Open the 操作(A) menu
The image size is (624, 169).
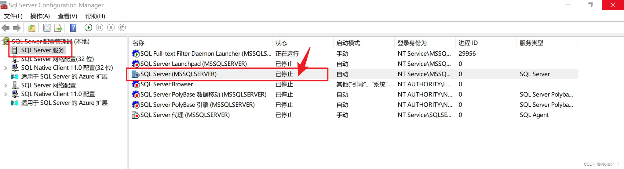coord(40,16)
